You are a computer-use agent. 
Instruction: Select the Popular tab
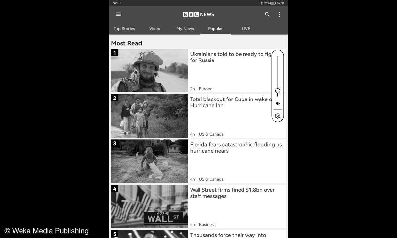(215, 29)
